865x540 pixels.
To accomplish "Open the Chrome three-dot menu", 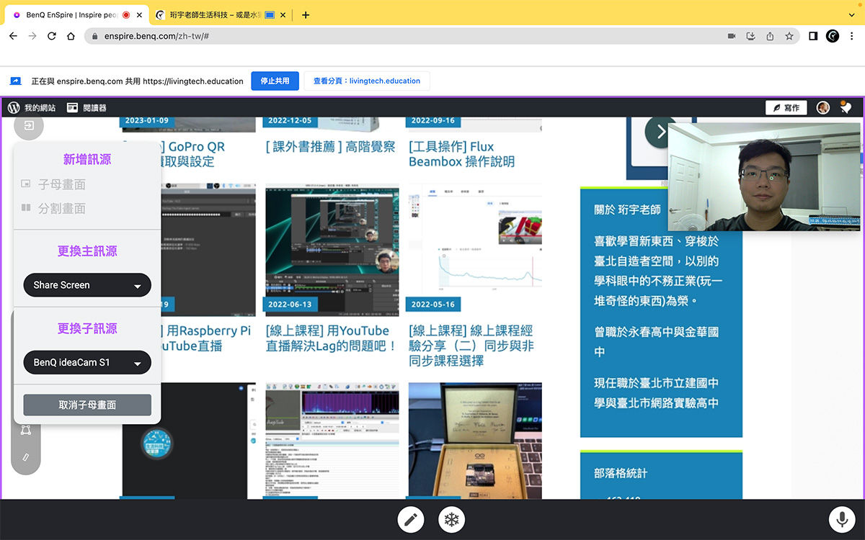I will [853, 36].
